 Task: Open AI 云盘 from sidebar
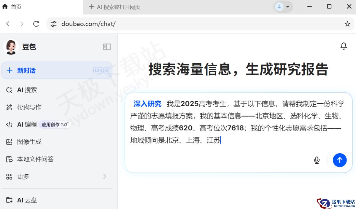57,200
